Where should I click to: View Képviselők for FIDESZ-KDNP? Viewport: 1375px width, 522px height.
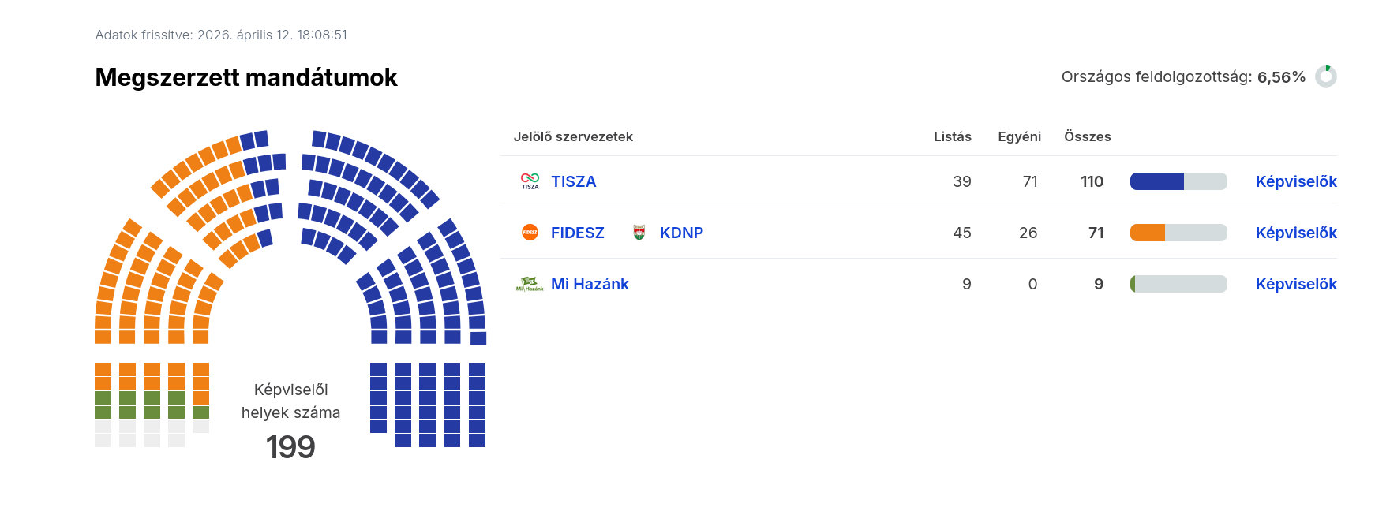coord(1296,233)
